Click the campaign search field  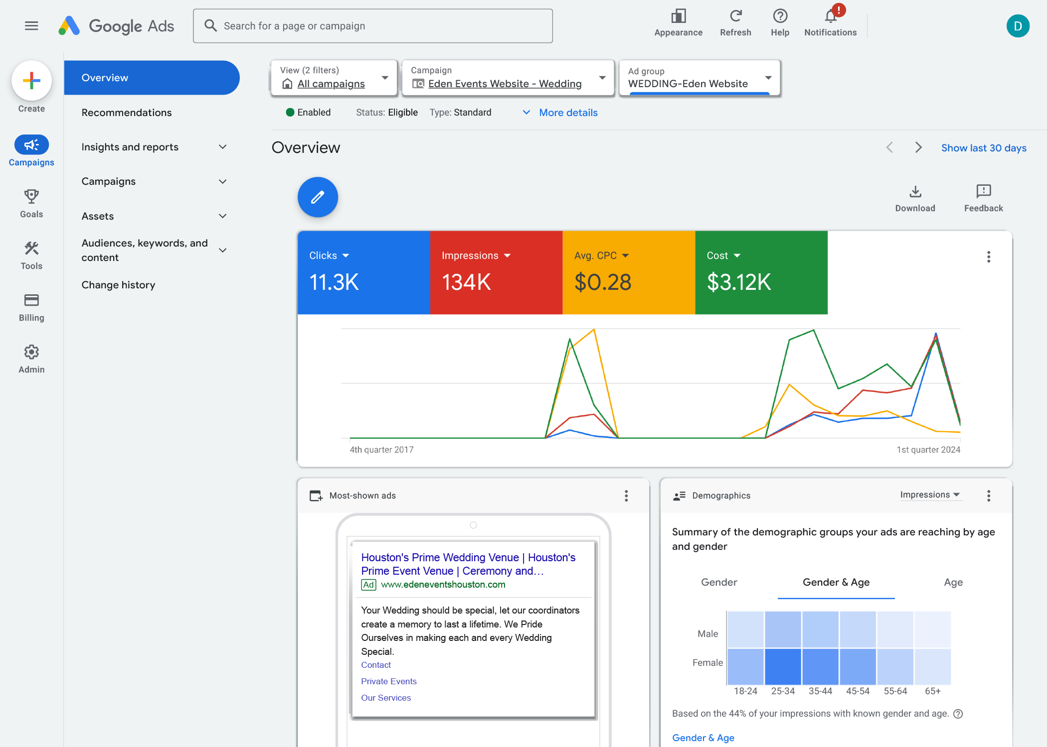[373, 26]
